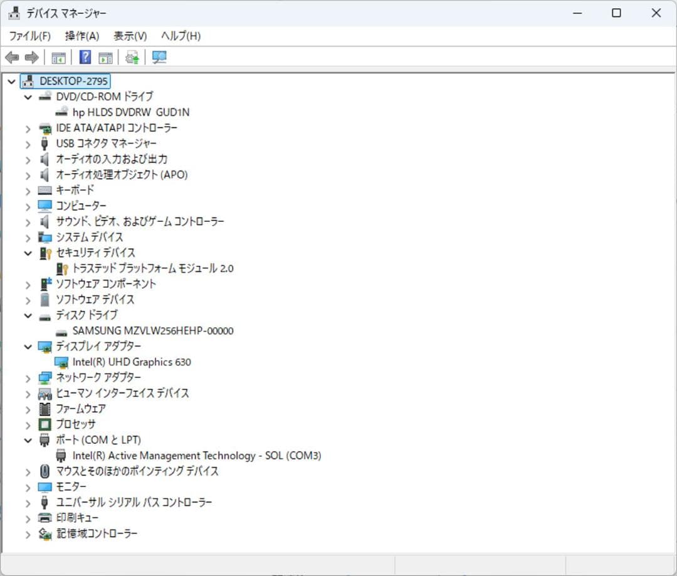The width and height of the screenshot is (677, 576).
Task: Select the SAMSUNG MZVLW256HEHP-00000 disk drive
Action: tap(155, 330)
